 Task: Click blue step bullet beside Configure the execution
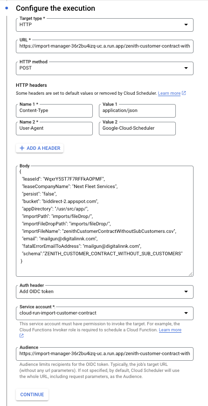7,8
